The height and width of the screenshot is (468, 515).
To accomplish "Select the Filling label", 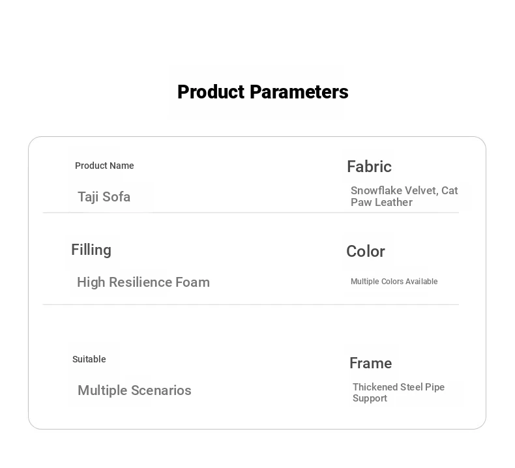I will pyautogui.click(x=91, y=250).
